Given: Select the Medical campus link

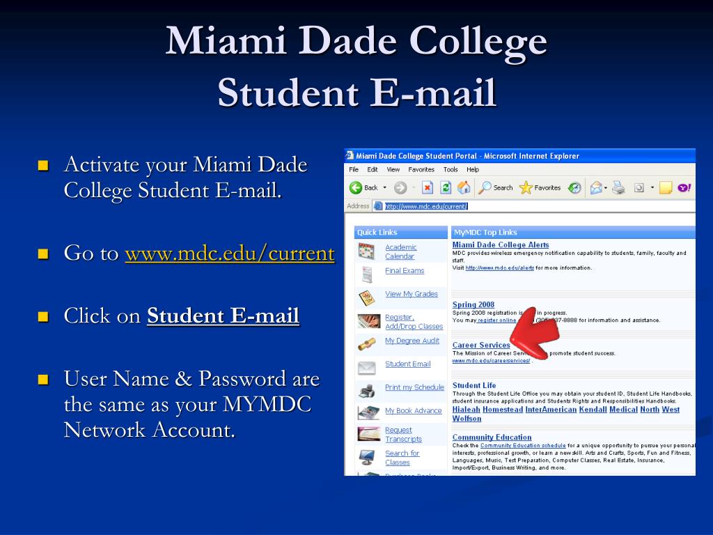Looking at the screenshot, I should (623, 410).
